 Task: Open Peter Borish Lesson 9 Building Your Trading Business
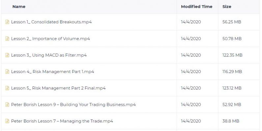(73, 104)
